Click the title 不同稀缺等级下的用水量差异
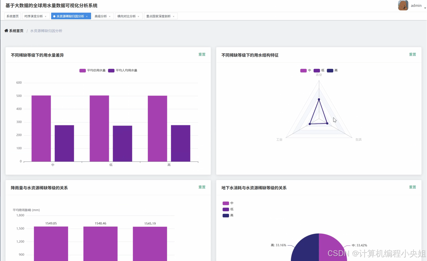Image resolution: width=427 pixels, height=261 pixels. click(37, 55)
